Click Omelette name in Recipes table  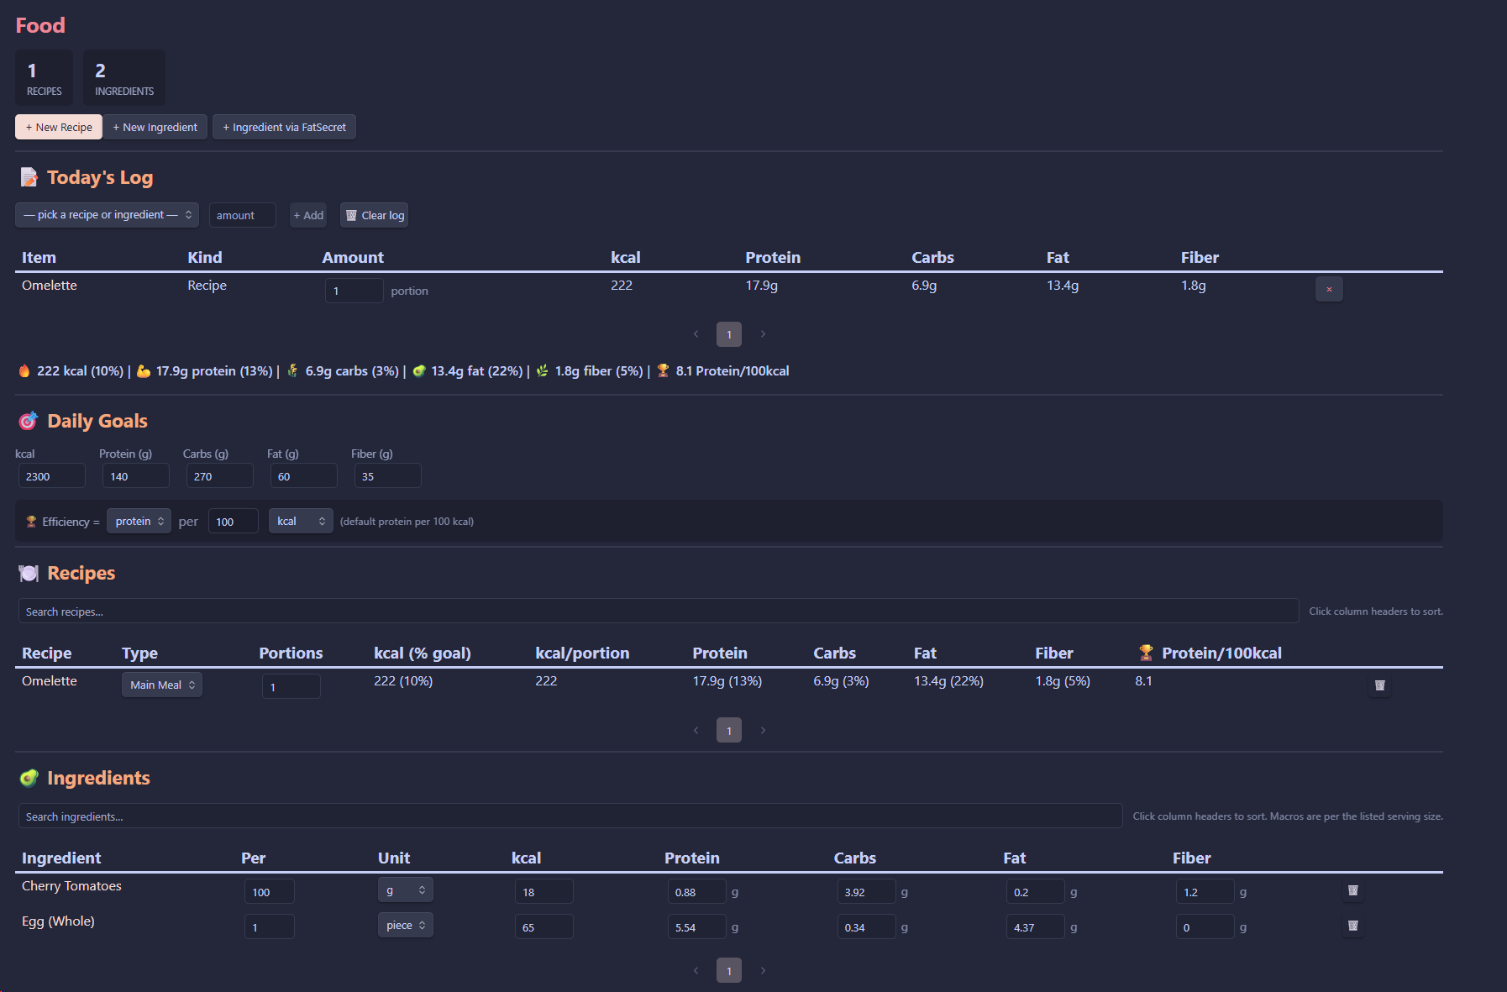50,680
